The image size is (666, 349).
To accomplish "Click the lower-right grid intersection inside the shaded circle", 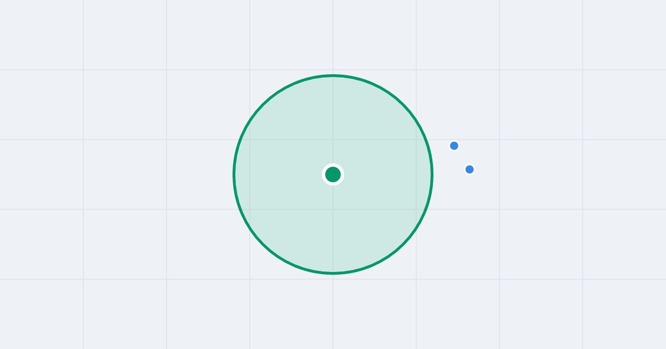I will tap(416, 209).
